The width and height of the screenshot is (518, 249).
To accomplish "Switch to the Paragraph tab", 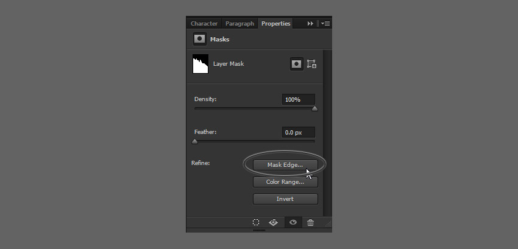I will click(x=239, y=24).
